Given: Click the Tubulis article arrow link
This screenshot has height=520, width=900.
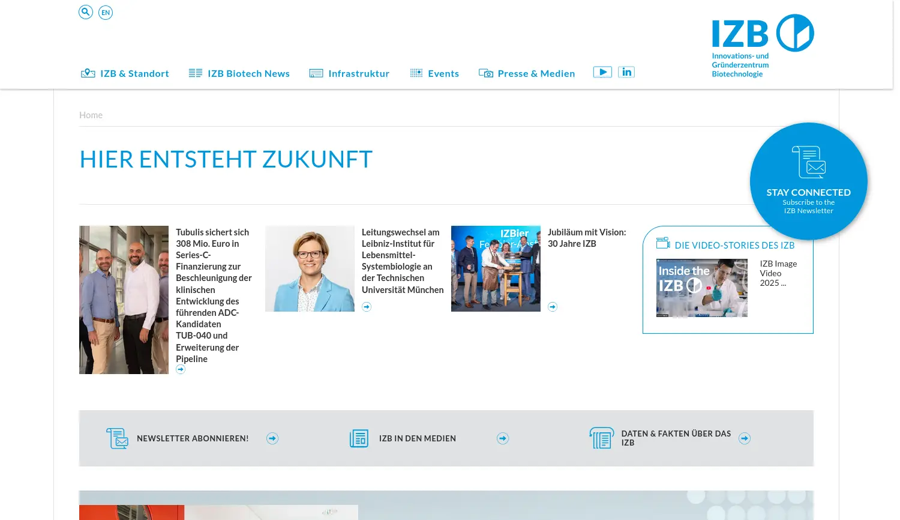Looking at the screenshot, I should (181, 369).
